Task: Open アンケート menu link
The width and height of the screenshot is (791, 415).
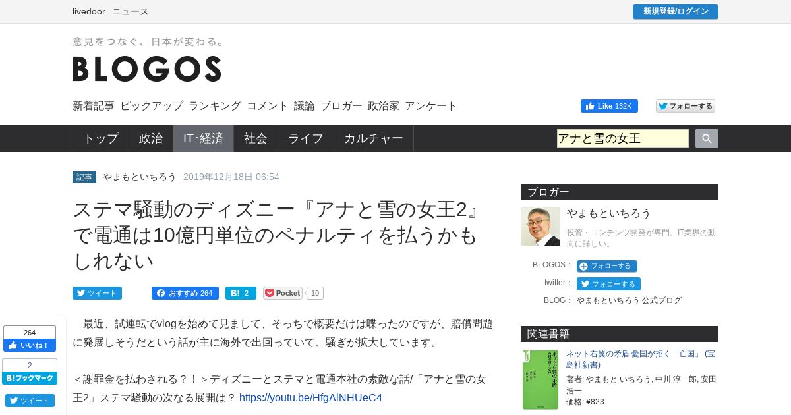Action: click(x=431, y=106)
